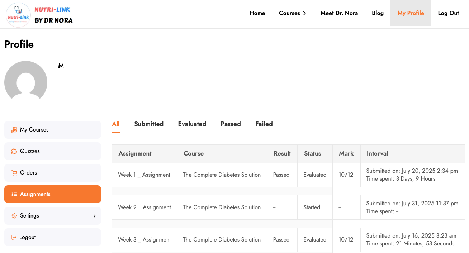Go to Meet Dr. Nora page

tap(339, 13)
